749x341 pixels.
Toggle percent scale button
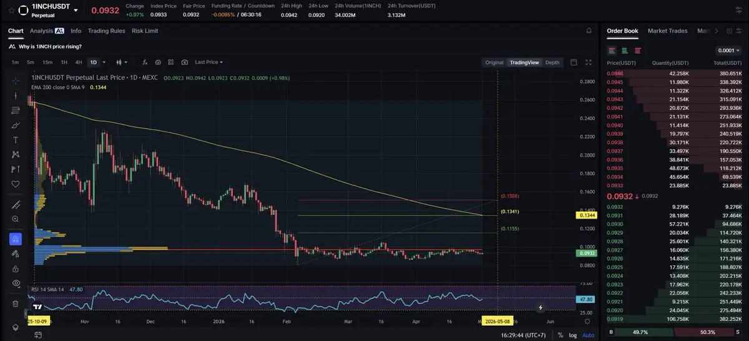tap(561, 335)
